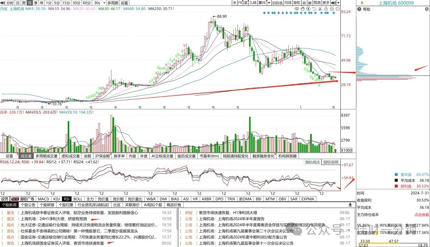Open report 客货市场快速恢复，H1净利润大增
This screenshot has height=247, width=430.
(x=228, y=213)
